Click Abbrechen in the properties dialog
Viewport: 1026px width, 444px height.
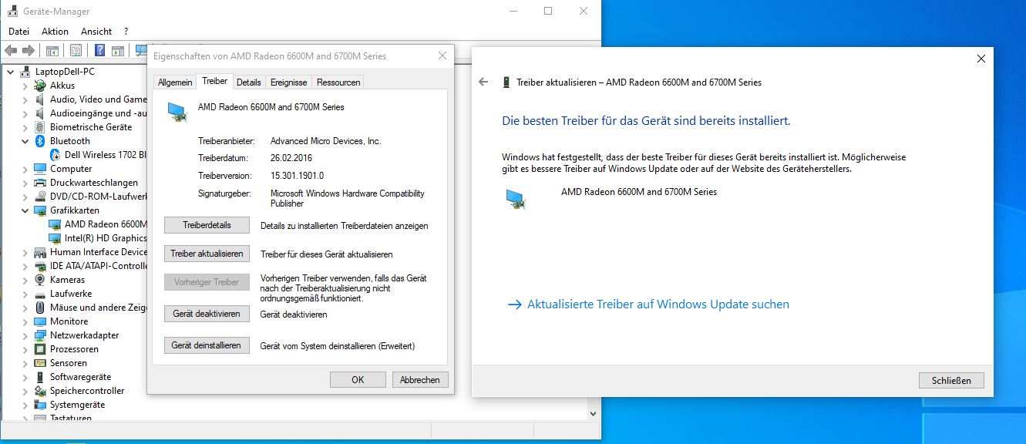click(420, 379)
